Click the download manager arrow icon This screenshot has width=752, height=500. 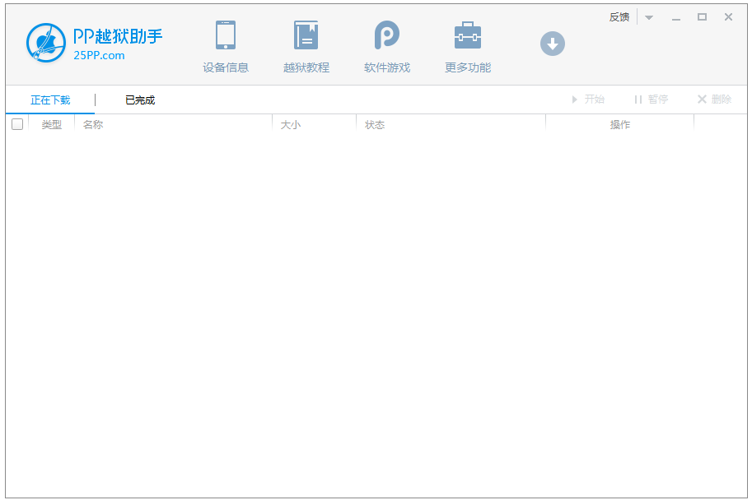pyautogui.click(x=553, y=44)
